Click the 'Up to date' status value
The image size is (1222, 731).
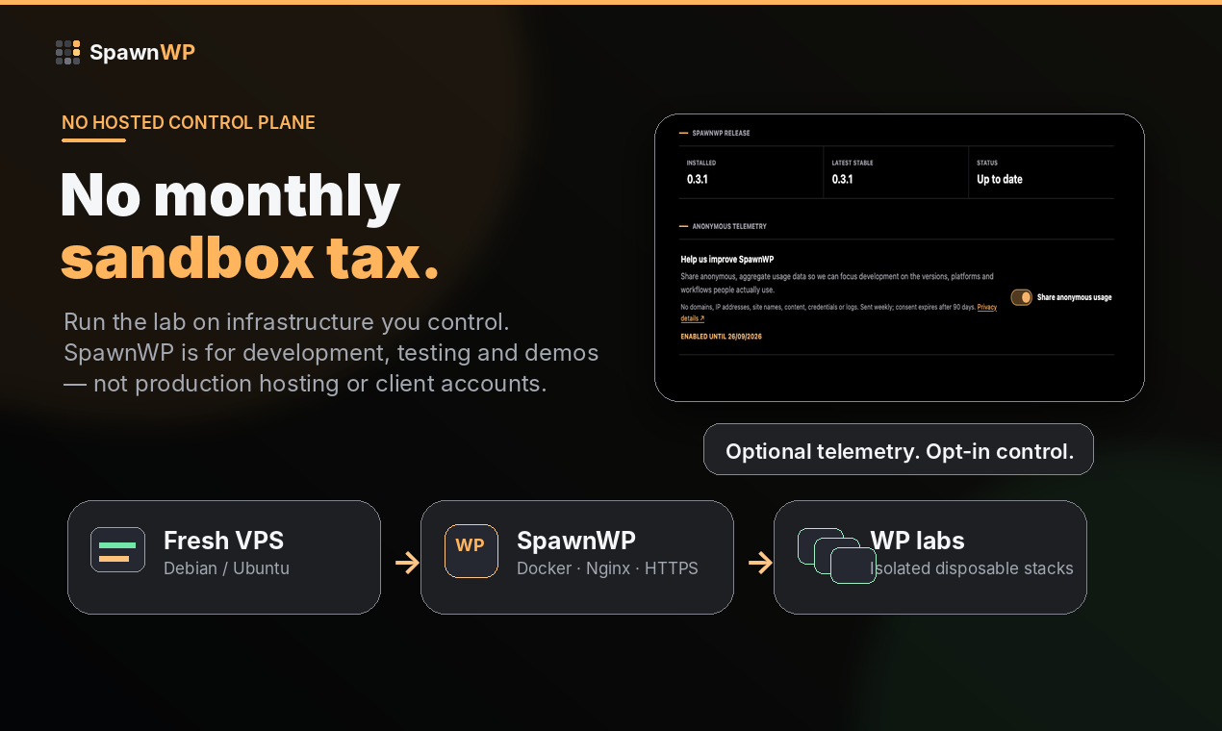coord(1000,179)
